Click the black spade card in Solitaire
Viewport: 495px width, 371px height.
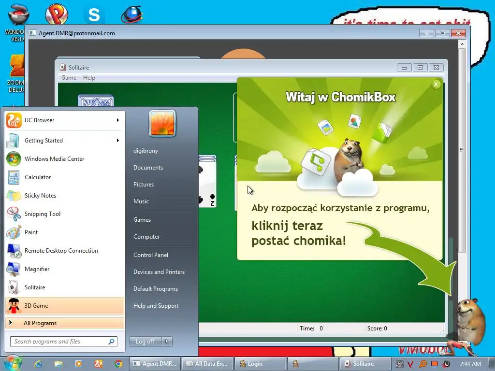207,182
